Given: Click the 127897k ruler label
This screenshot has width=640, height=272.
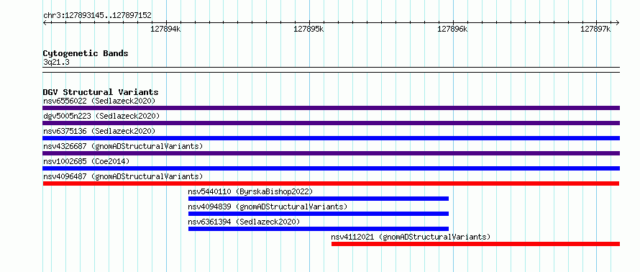Looking at the screenshot, I should [x=595, y=30].
